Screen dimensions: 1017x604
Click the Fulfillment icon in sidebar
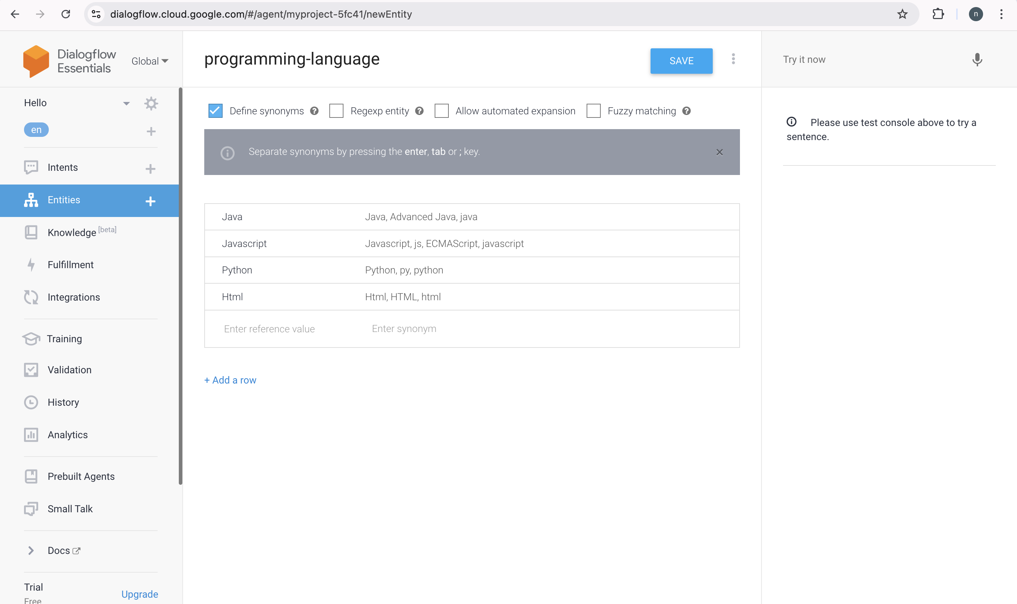30,265
